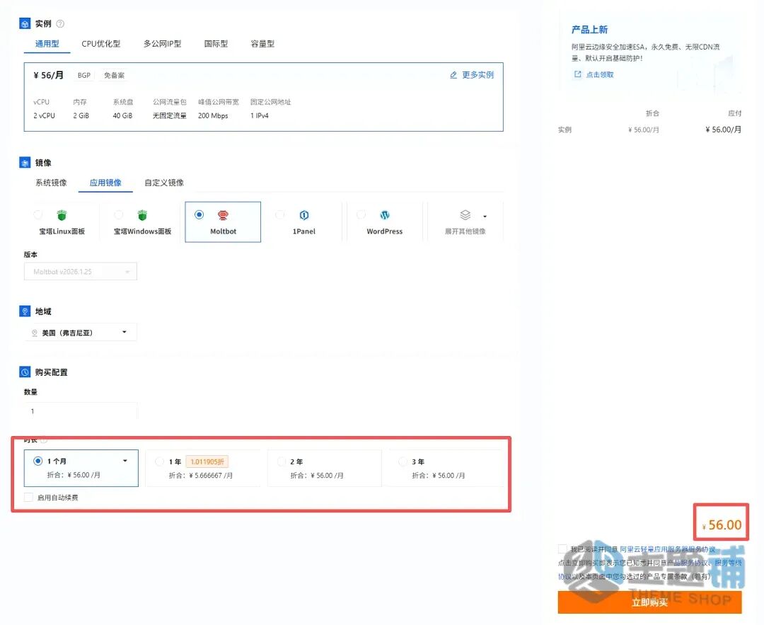This screenshot has height=625, width=764.
Task: Open the 美国（弗吉尼亚）region dropdown
Action: 81,333
